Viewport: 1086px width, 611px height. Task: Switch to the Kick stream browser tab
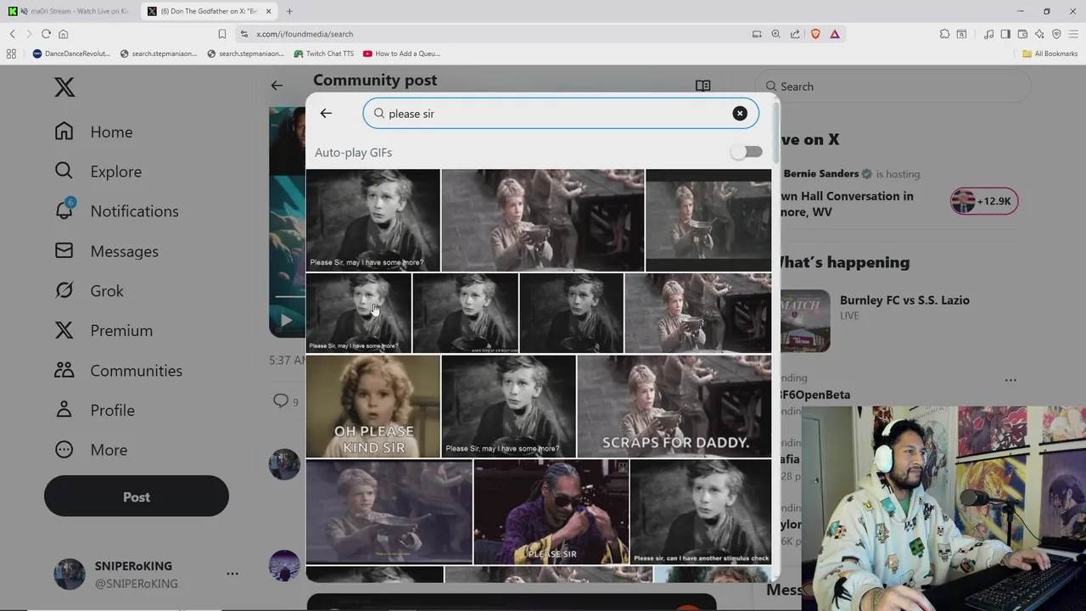click(70, 11)
